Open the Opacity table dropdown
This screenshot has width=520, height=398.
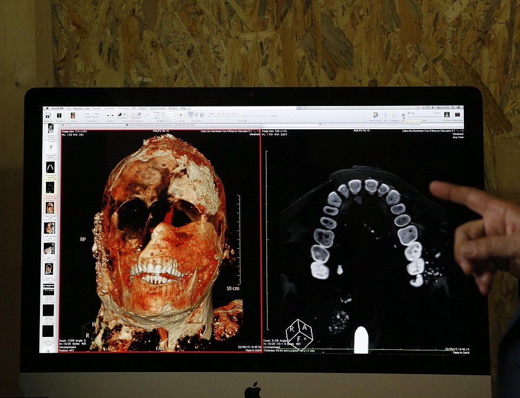click(x=168, y=118)
